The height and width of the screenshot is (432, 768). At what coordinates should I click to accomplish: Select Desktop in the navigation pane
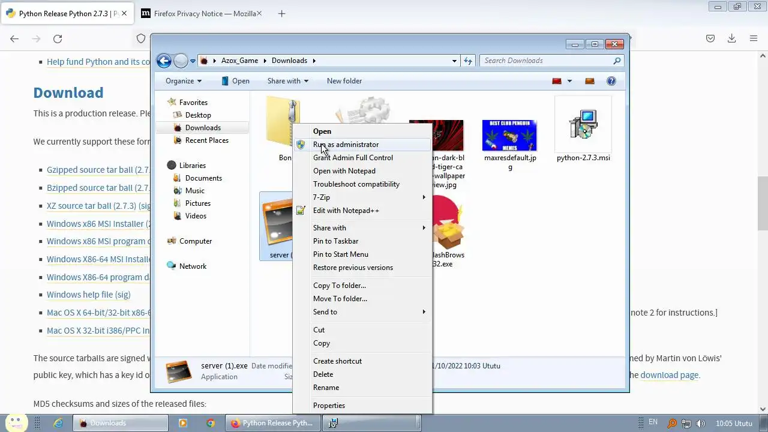pyautogui.click(x=198, y=115)
